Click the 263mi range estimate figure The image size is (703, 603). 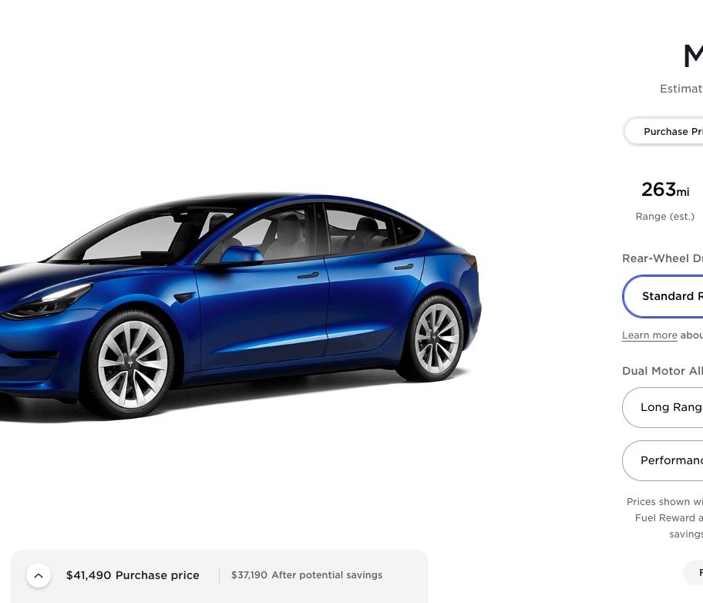click(x=665, y=190)
